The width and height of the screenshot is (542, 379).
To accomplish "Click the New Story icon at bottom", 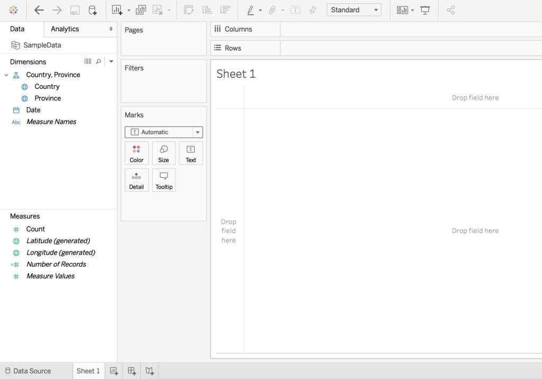I will 150,371.
